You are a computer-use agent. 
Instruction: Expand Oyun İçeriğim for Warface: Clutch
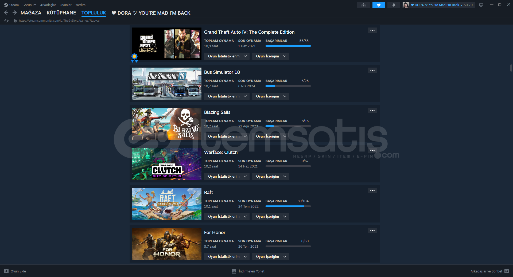[270, 176]
